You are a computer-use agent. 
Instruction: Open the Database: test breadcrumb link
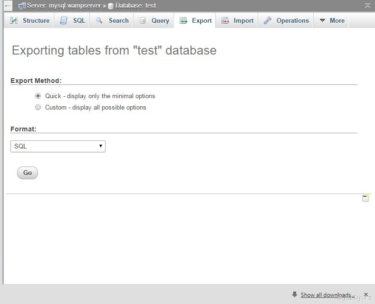coord(135,6)
